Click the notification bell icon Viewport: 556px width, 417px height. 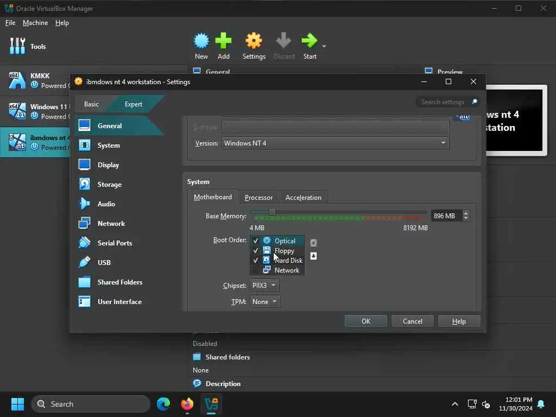tap(541, 404)
